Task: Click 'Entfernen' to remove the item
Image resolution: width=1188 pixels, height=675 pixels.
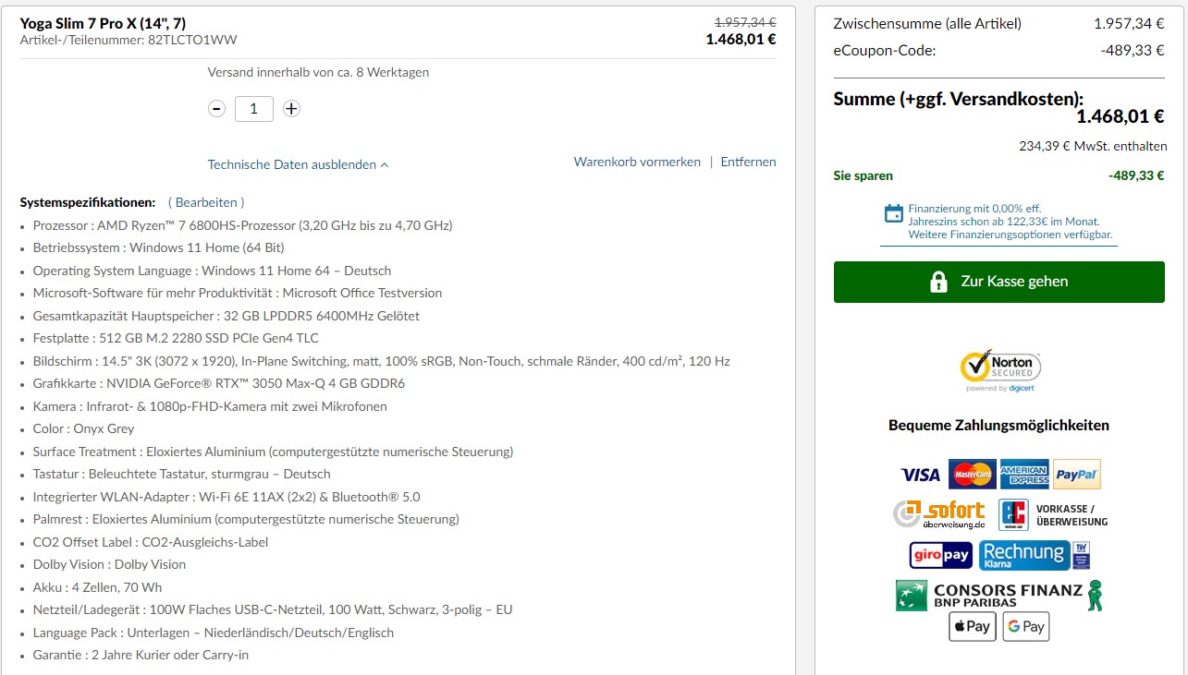Action: [748, 162]
